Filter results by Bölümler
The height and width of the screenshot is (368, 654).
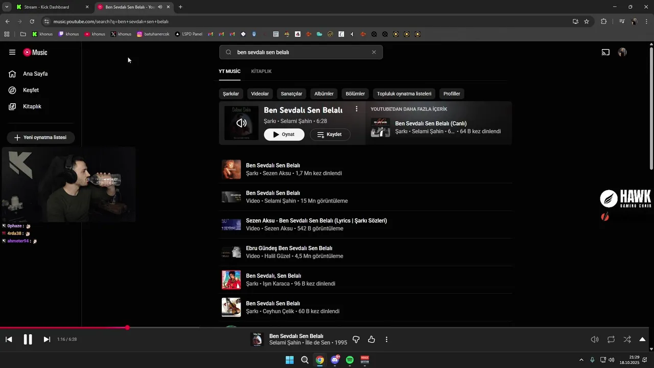click(355, 94)
